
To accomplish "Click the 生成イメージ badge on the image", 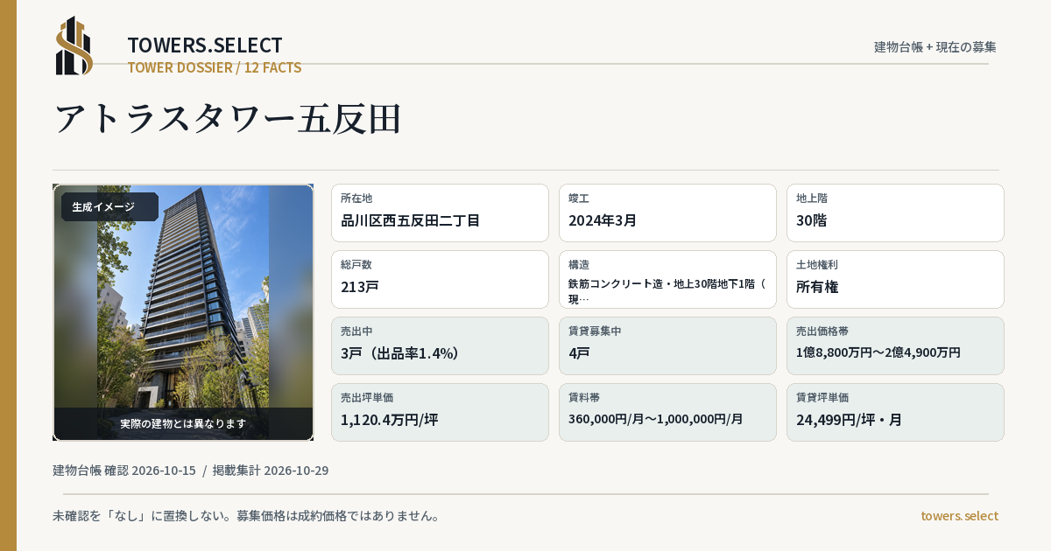I will [x=109, y=207].
